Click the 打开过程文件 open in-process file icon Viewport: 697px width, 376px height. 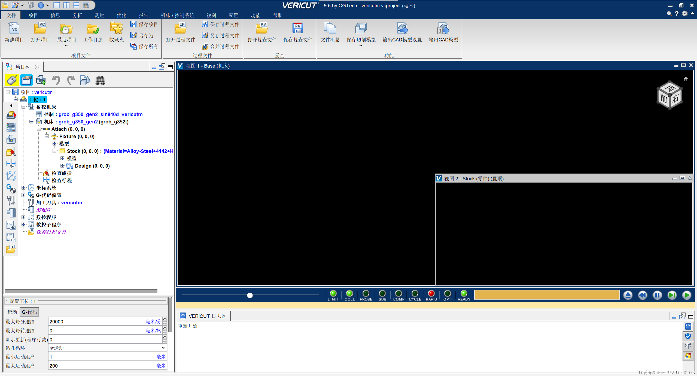click(180, 29)
